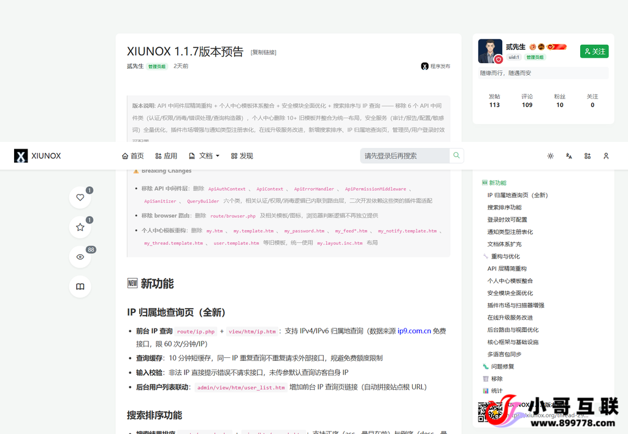Open reading mode book icon
Viewport: 628px width, 434px height.
point(80,287)
